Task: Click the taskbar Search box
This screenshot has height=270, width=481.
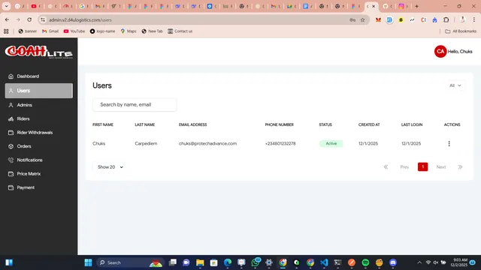Action: point(130,262)
